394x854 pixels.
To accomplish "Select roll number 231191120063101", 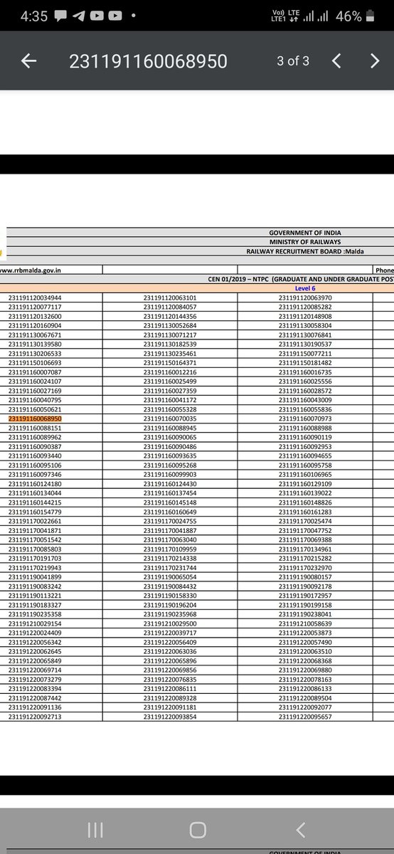I will (x=170, y=297).
